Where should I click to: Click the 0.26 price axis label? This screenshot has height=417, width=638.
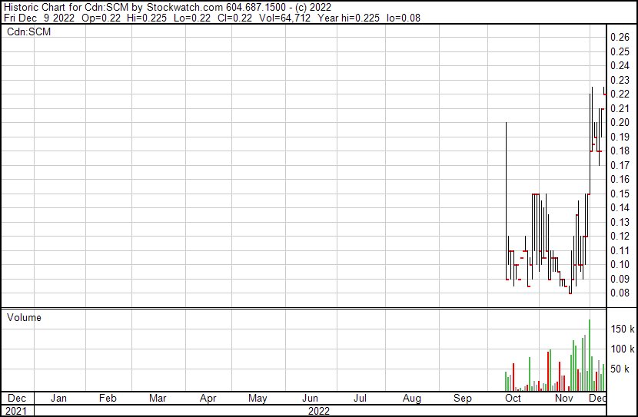620,38
